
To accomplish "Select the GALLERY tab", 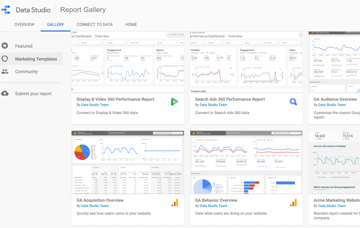I will coord(55,25).
